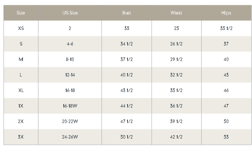
Task: Click hips value 53
Action: 226,137
